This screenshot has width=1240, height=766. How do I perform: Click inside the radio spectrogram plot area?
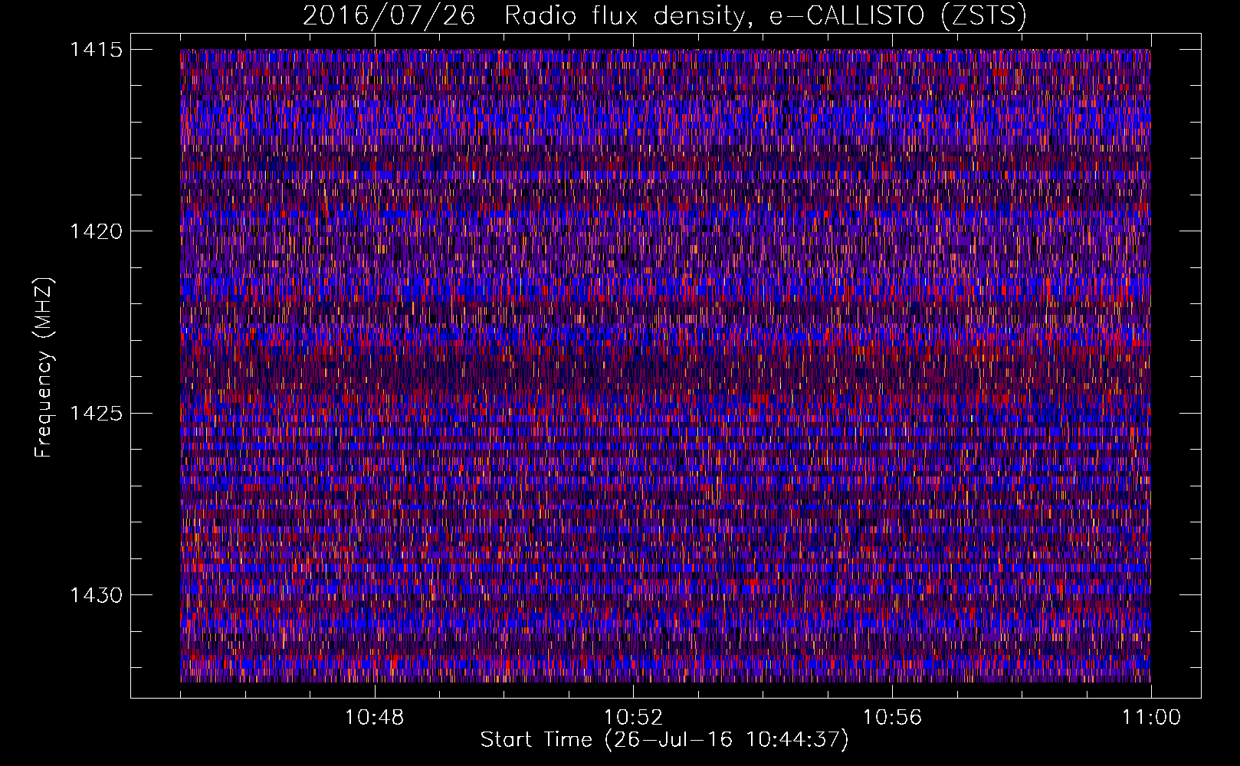coord(665,365)
